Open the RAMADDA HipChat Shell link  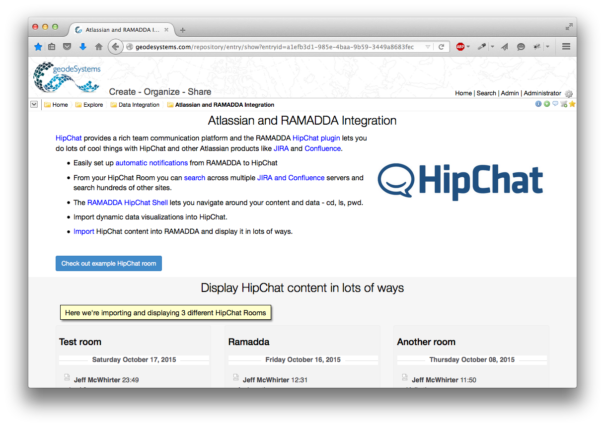128,203
